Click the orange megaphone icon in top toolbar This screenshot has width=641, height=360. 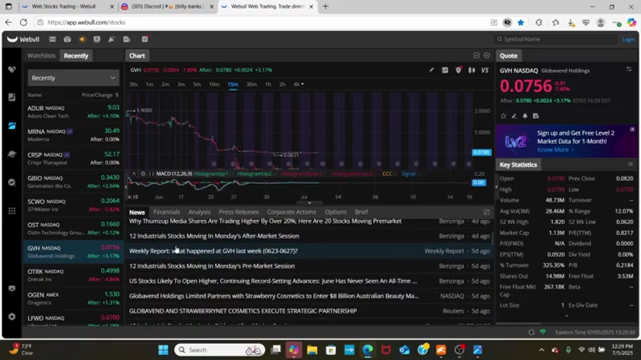pos(82,39)
